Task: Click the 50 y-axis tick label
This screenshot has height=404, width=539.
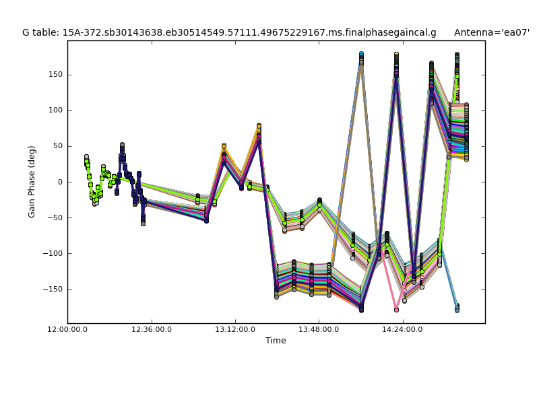Action: [x=57, y=146]
